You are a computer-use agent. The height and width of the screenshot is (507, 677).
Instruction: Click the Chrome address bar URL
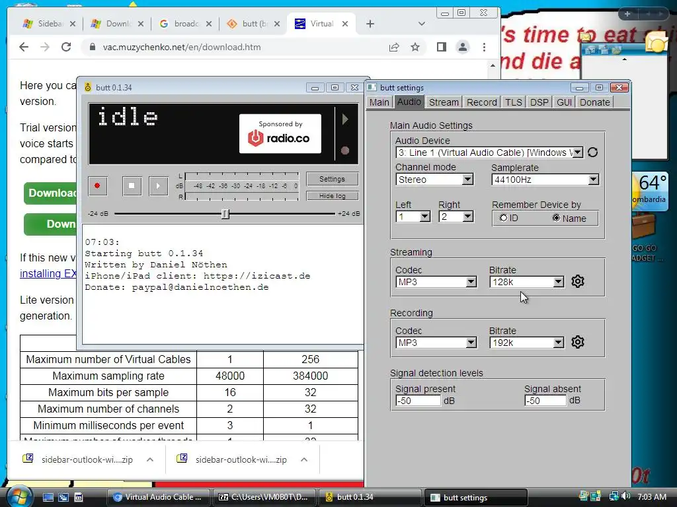tap(182, 47)
